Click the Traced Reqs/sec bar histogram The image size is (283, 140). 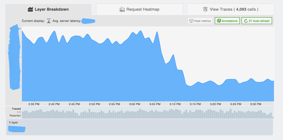coord(148,114)
